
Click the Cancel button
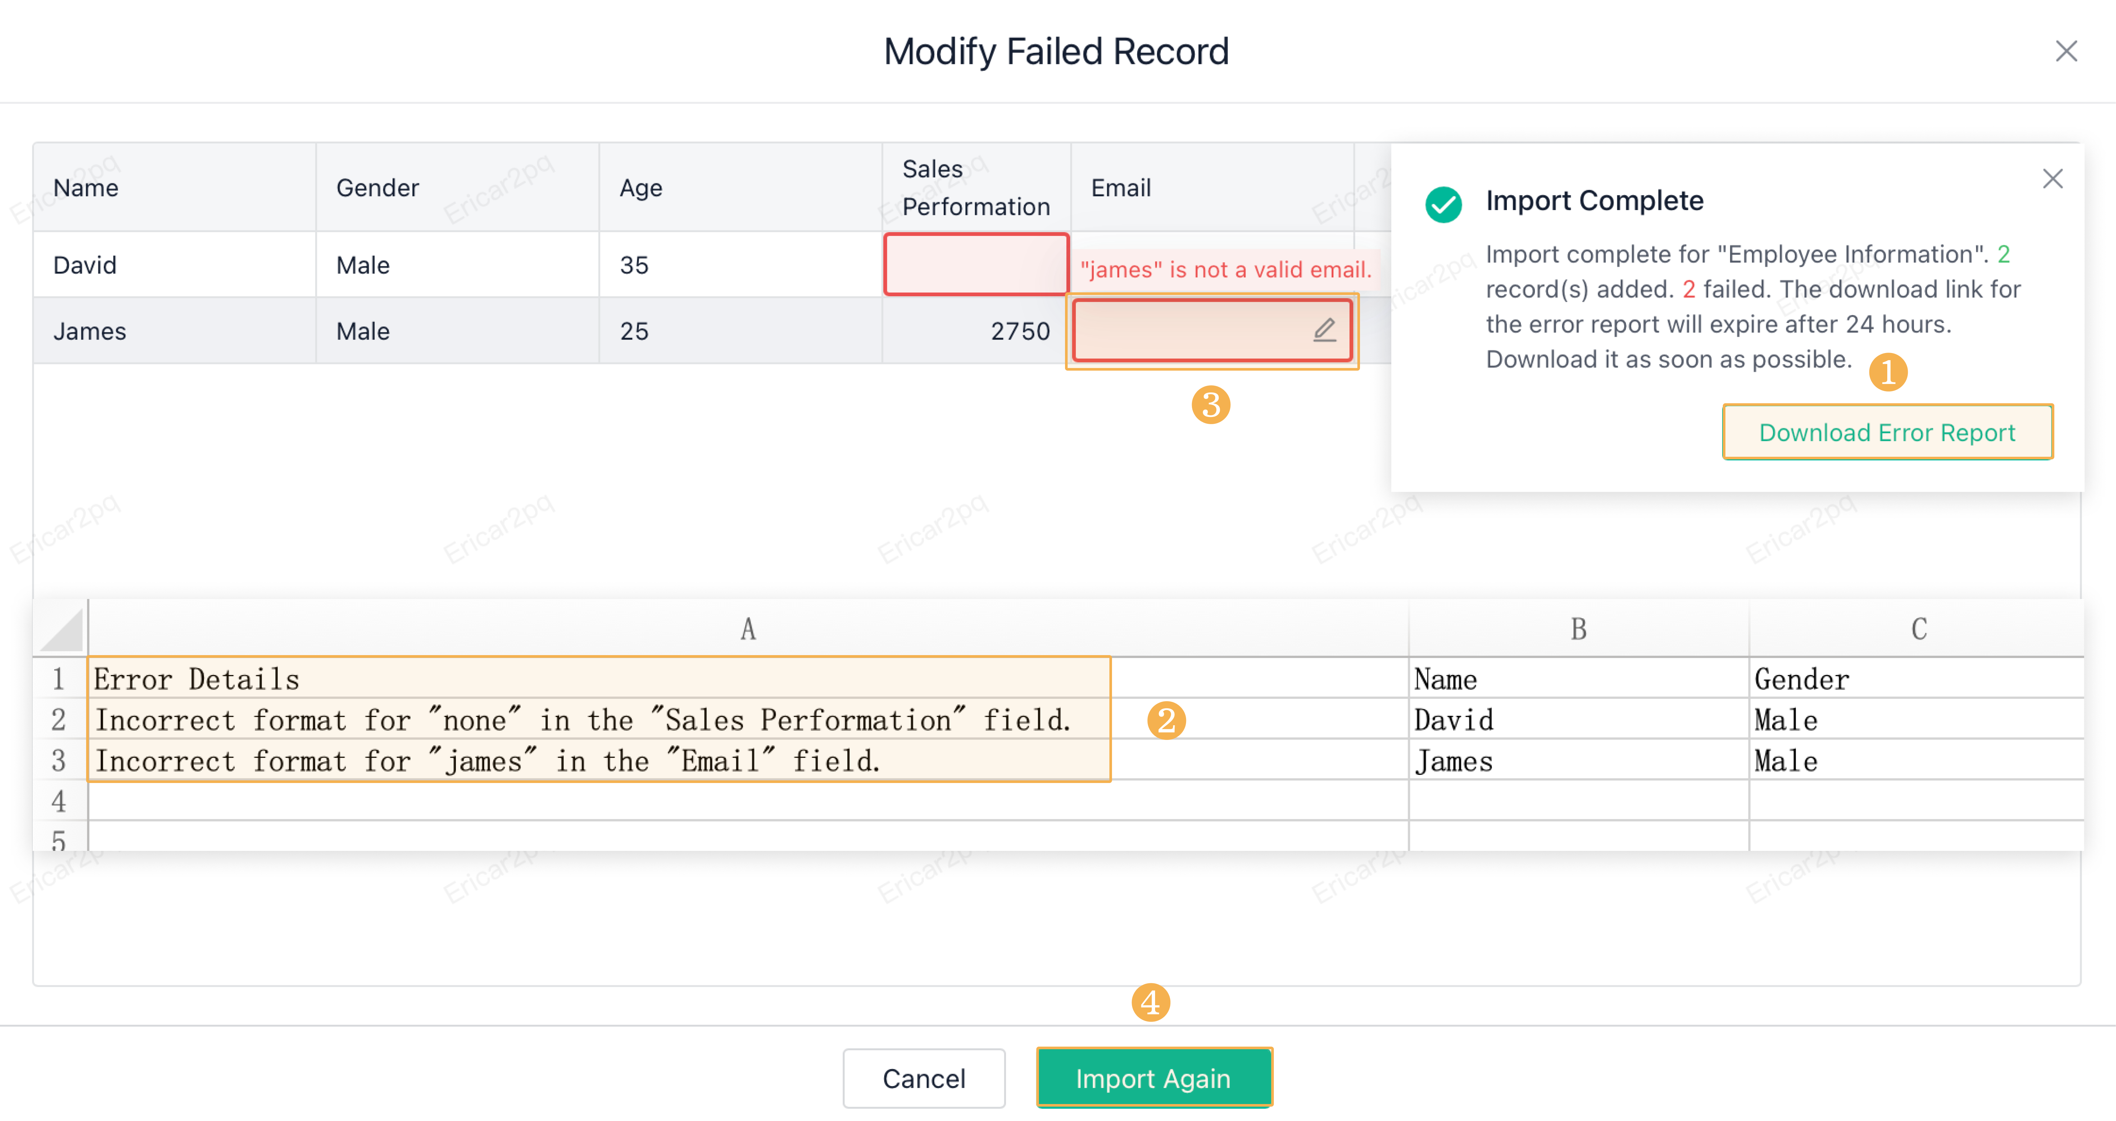click(x=923, y=1078)
